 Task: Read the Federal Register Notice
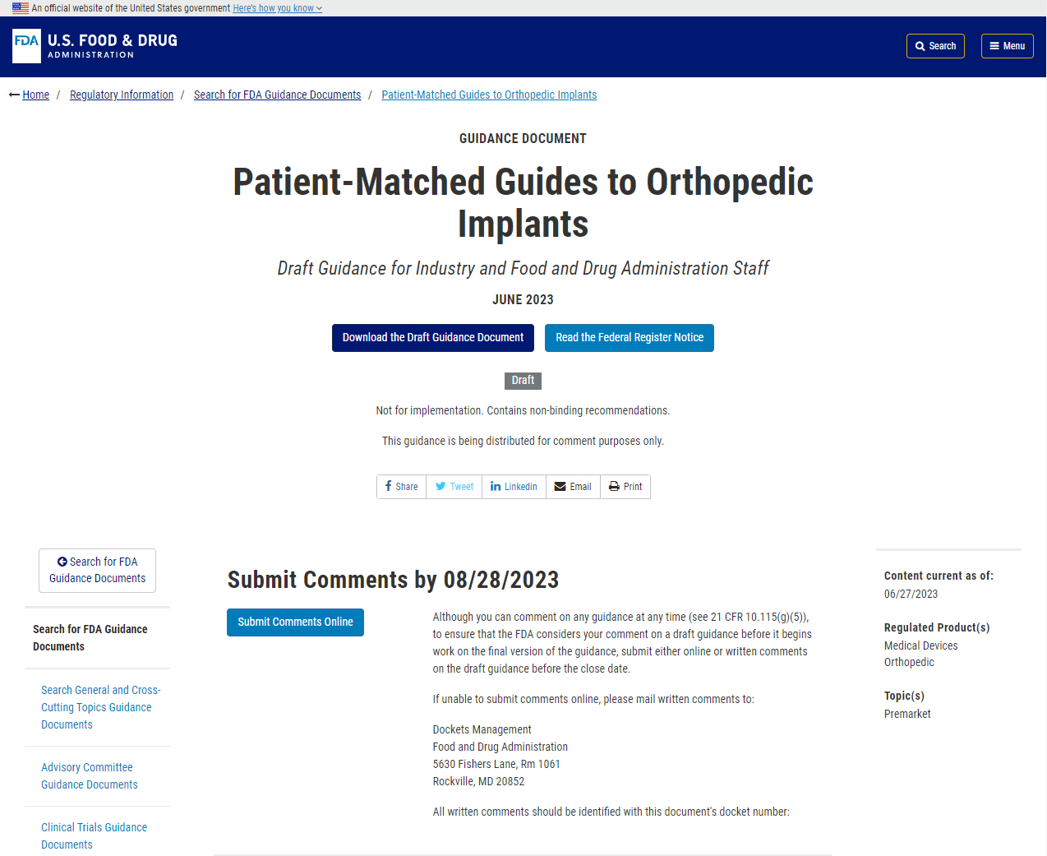click(630, 338)
